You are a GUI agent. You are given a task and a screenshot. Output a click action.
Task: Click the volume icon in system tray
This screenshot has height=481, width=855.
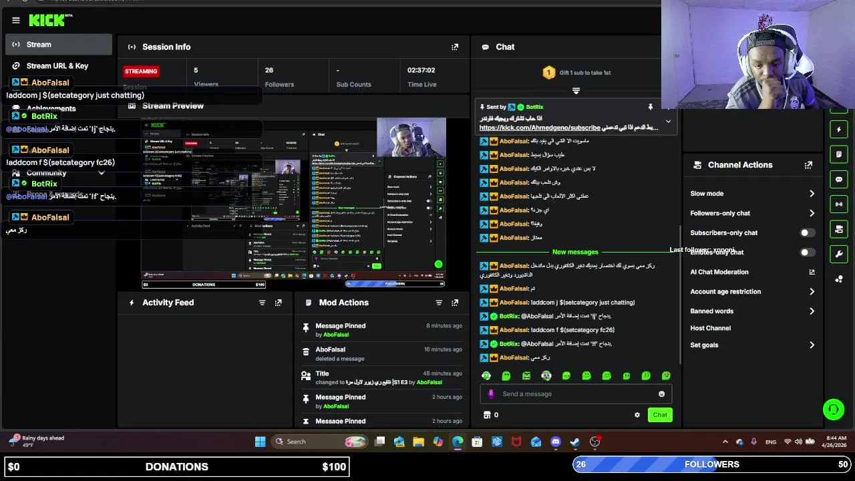tap(798, 442)
